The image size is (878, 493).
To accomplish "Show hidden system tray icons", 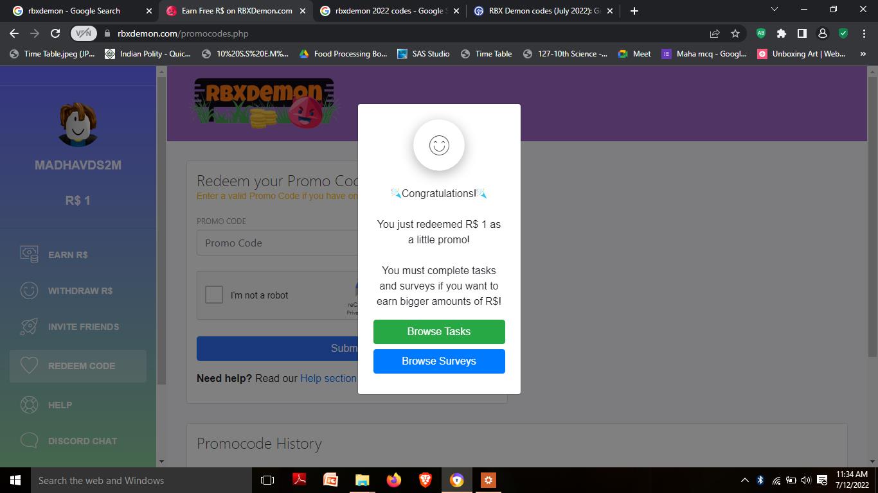I will pyautogui.click(x=744, y=480).
